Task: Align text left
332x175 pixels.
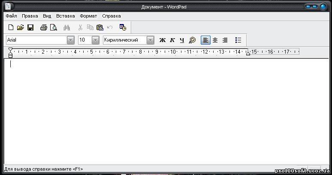Action: click(x=205, y=40)
